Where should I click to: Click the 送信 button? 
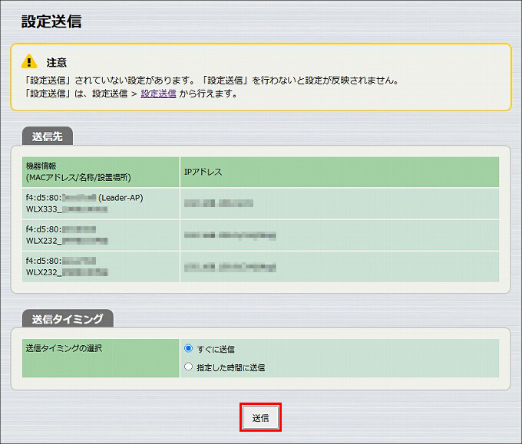[260, 417]
